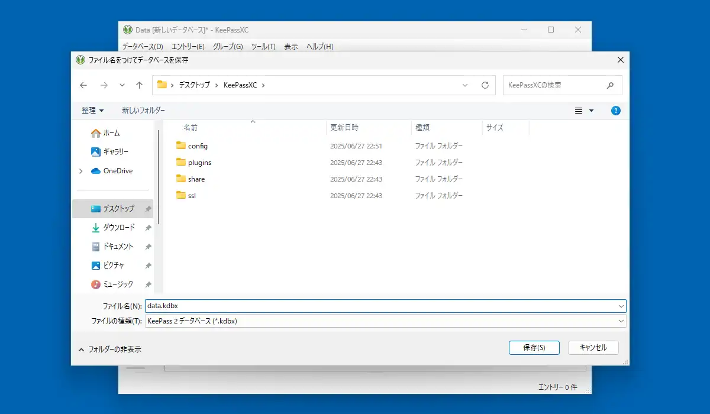The height and width of the screenshot is (414, 710).
Task: Open the ファイルの種類 combo box
Action: pyautogui.click(x=385, y=321)
